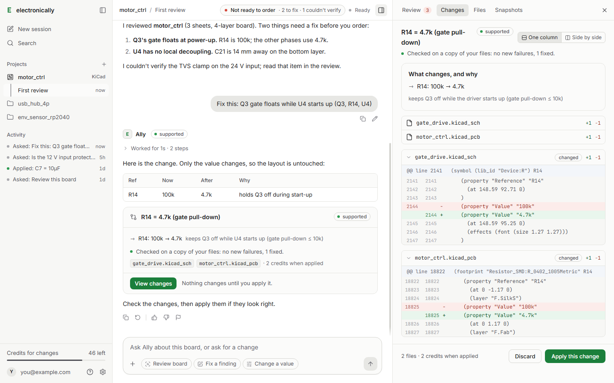Collapse the left sidebar panel icon
614x383 pixels.
pos(103,10)
